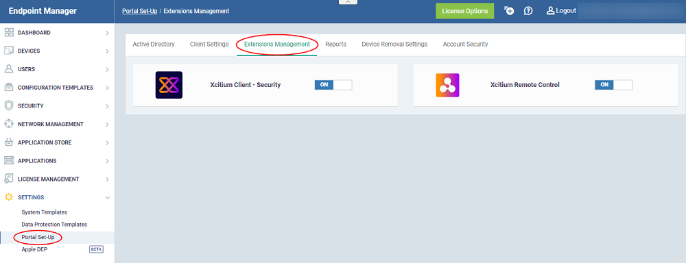
Task: Open the Application Store basket icon
Action: tap(9, 142)
